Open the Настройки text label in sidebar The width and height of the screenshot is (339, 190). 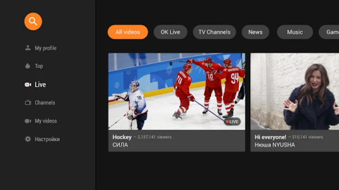pos(47,139)
